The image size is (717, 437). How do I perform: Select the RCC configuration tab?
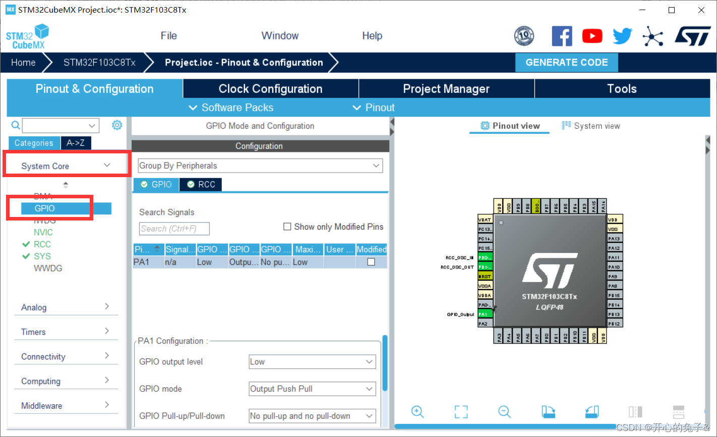click(201, 184)
